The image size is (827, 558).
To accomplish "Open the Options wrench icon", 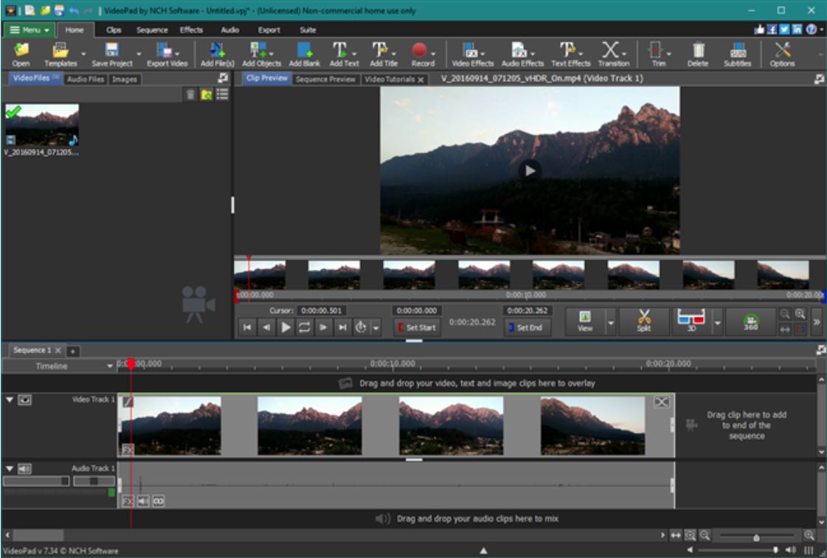I will tap(782, 55).
